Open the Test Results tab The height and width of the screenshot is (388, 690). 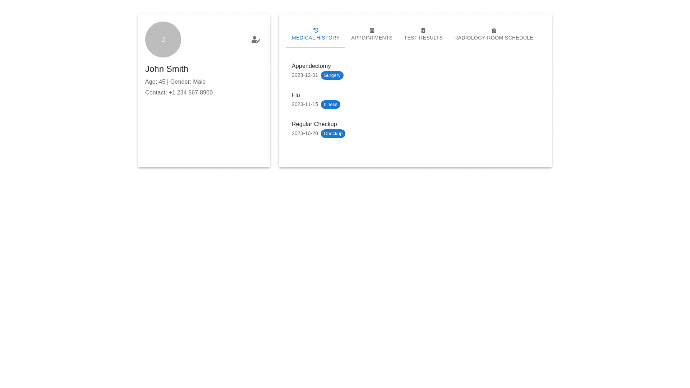coord(423,38)
